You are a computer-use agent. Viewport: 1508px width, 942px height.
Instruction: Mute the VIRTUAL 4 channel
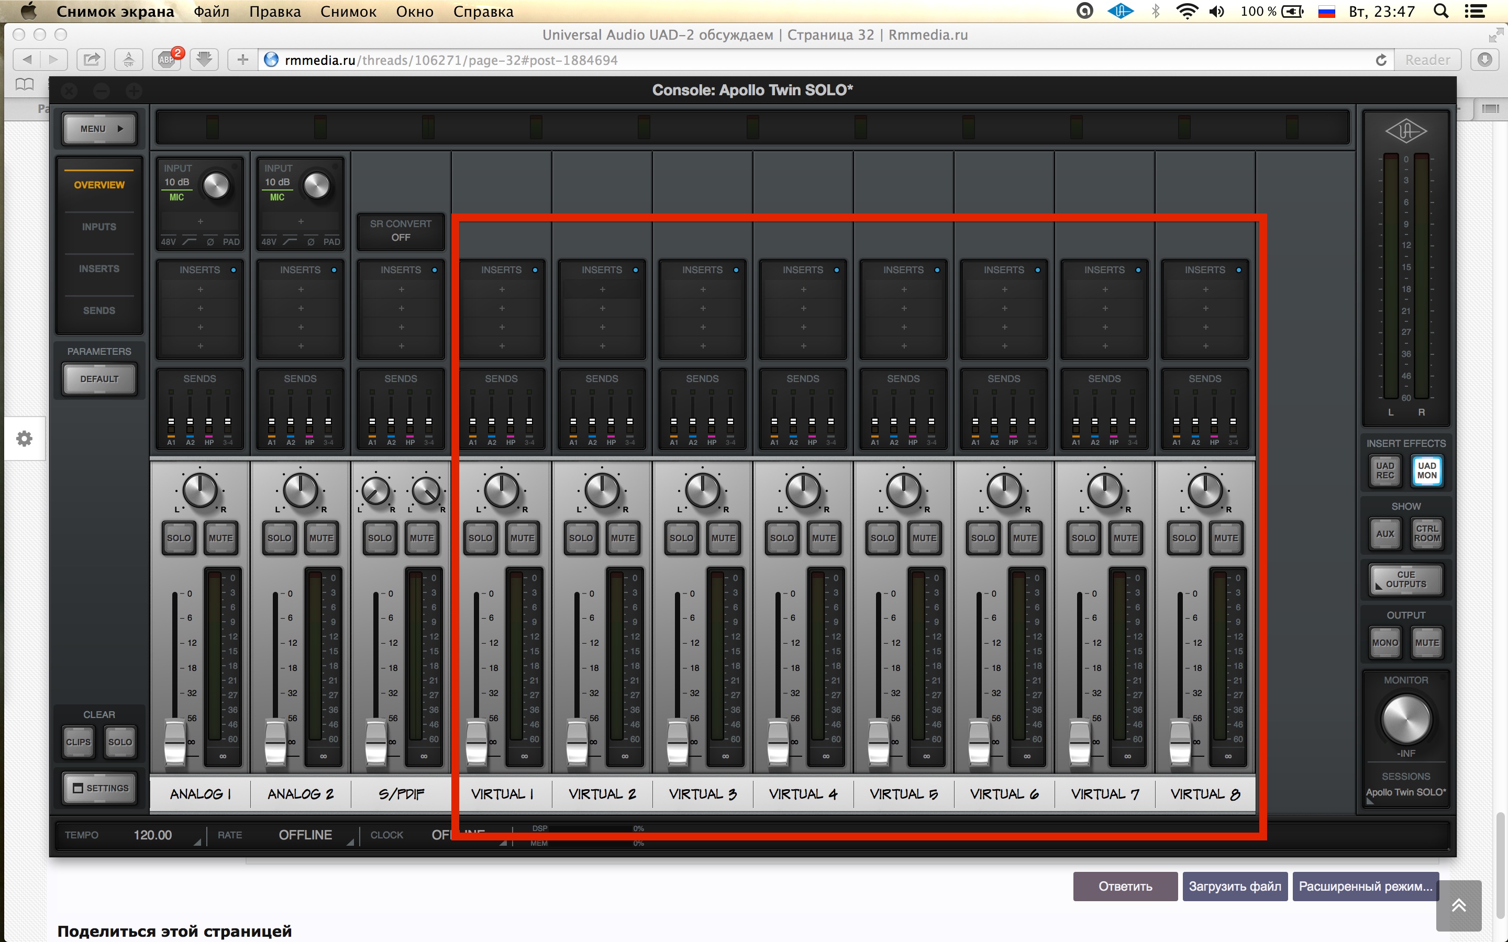coord(824,537)
